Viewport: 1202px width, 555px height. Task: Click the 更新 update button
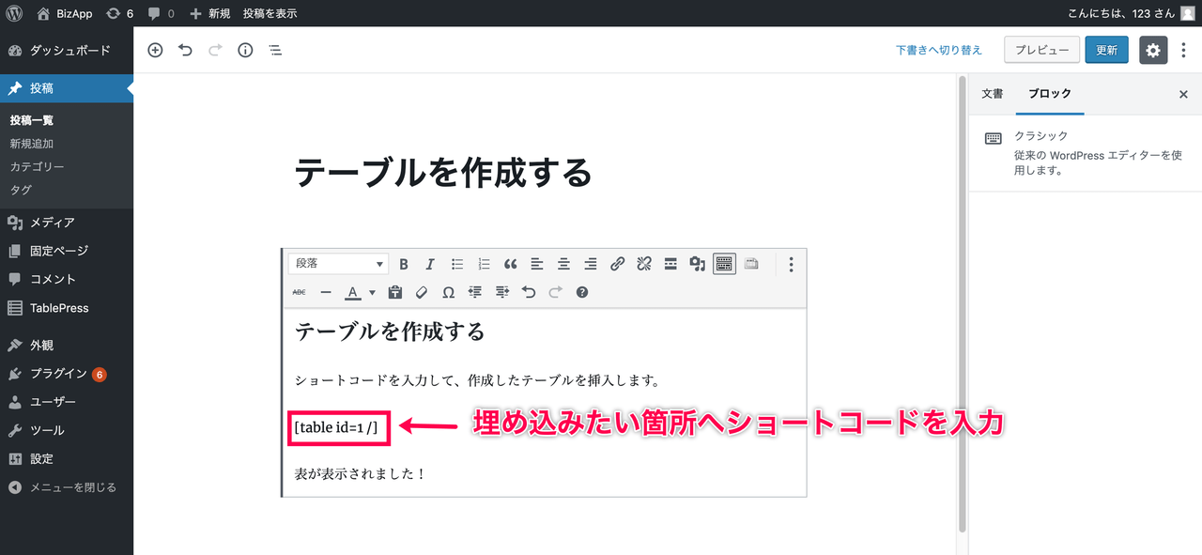1106,50
